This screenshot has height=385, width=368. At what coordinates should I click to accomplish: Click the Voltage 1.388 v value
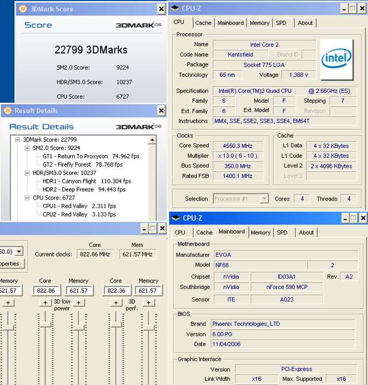click(x=298, y=75)
